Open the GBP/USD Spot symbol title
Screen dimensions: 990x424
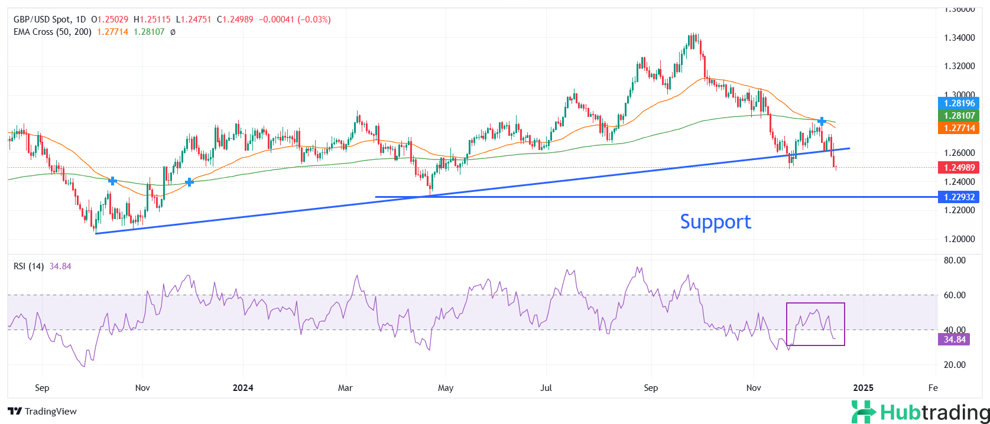[x=41, y=19]
